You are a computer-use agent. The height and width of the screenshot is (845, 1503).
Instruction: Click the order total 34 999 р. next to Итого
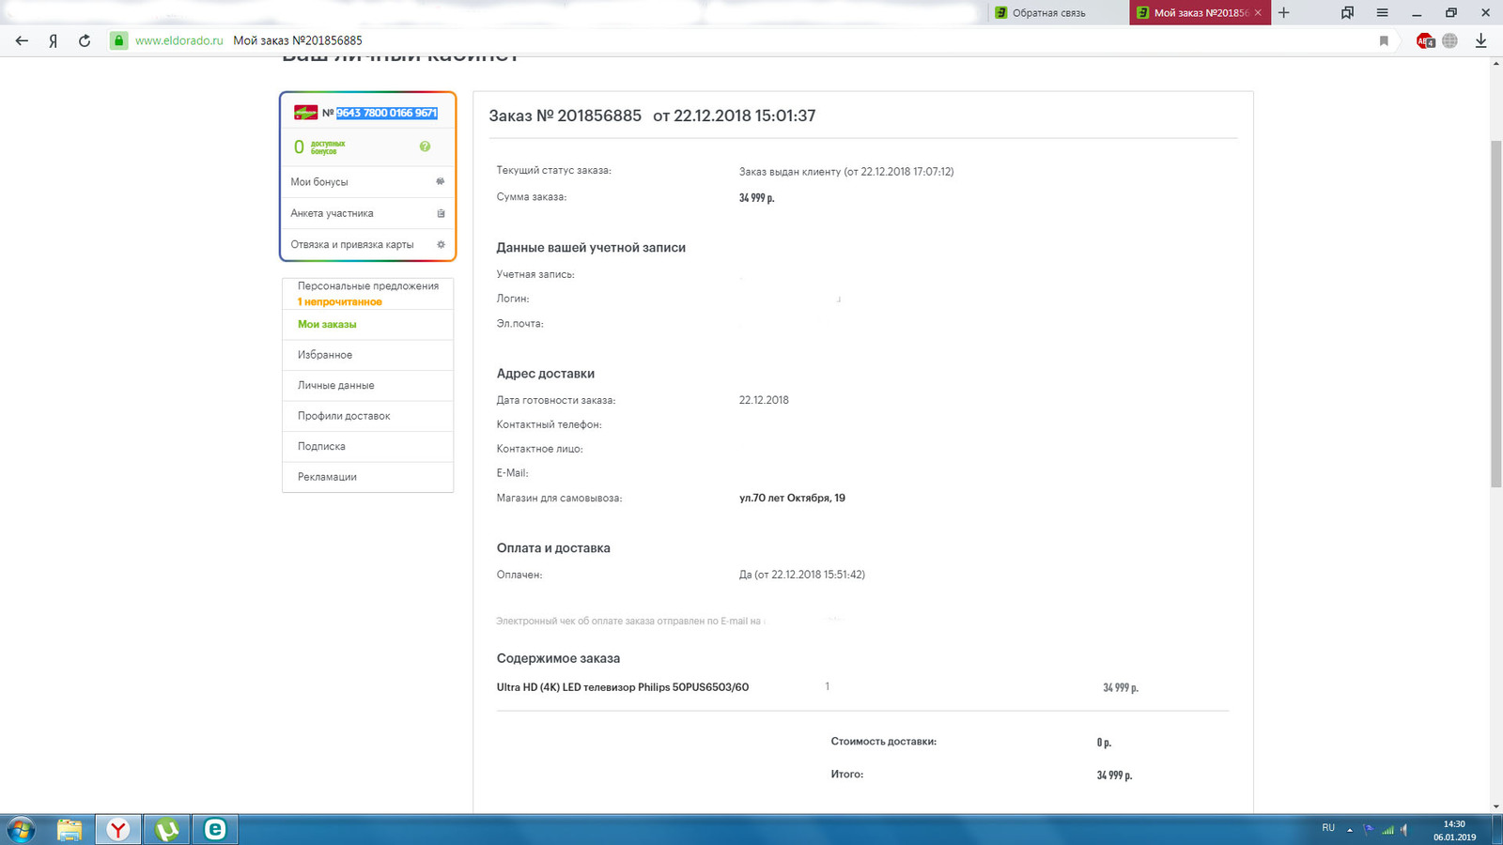coord(1114,776)
